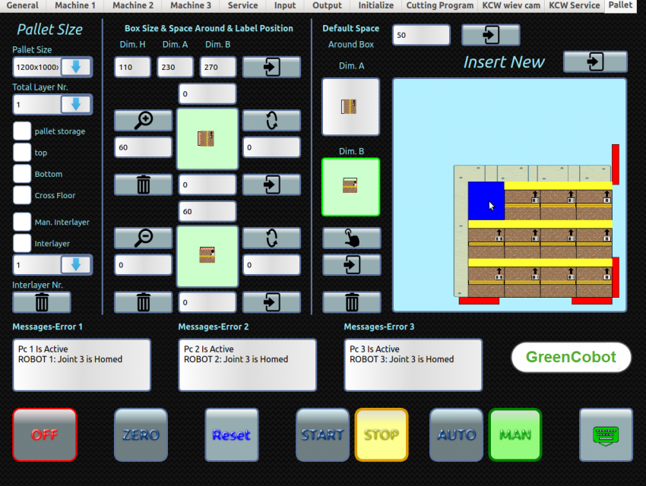Click the ZERO button
This screenshot has height=486, width=646.
(141, 435)
